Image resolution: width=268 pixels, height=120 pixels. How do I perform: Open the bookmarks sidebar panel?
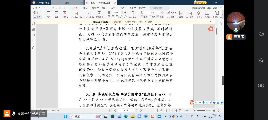[x=33, y=23]
